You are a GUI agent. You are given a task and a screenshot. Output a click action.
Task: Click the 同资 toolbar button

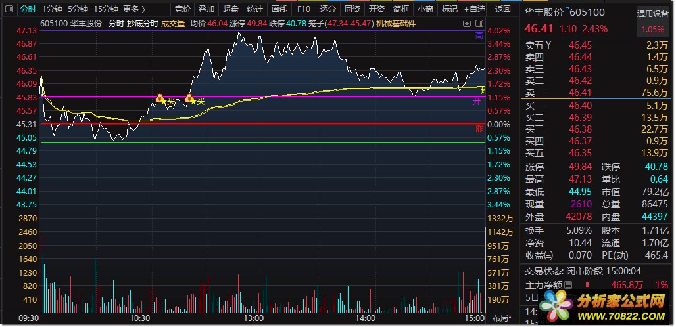pos(352,9)
